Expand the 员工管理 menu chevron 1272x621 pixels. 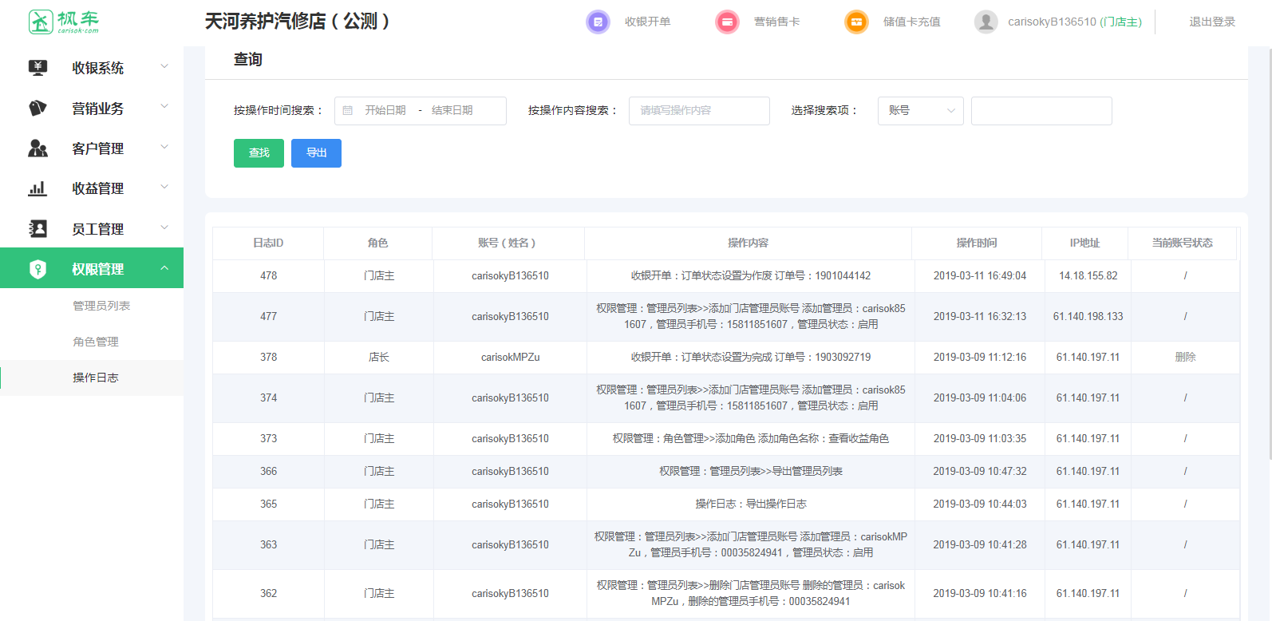tap(164, 228)
